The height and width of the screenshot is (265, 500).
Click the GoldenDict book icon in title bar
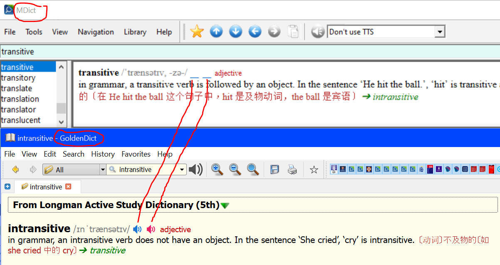pyautogui.click(x=10, y=138)
